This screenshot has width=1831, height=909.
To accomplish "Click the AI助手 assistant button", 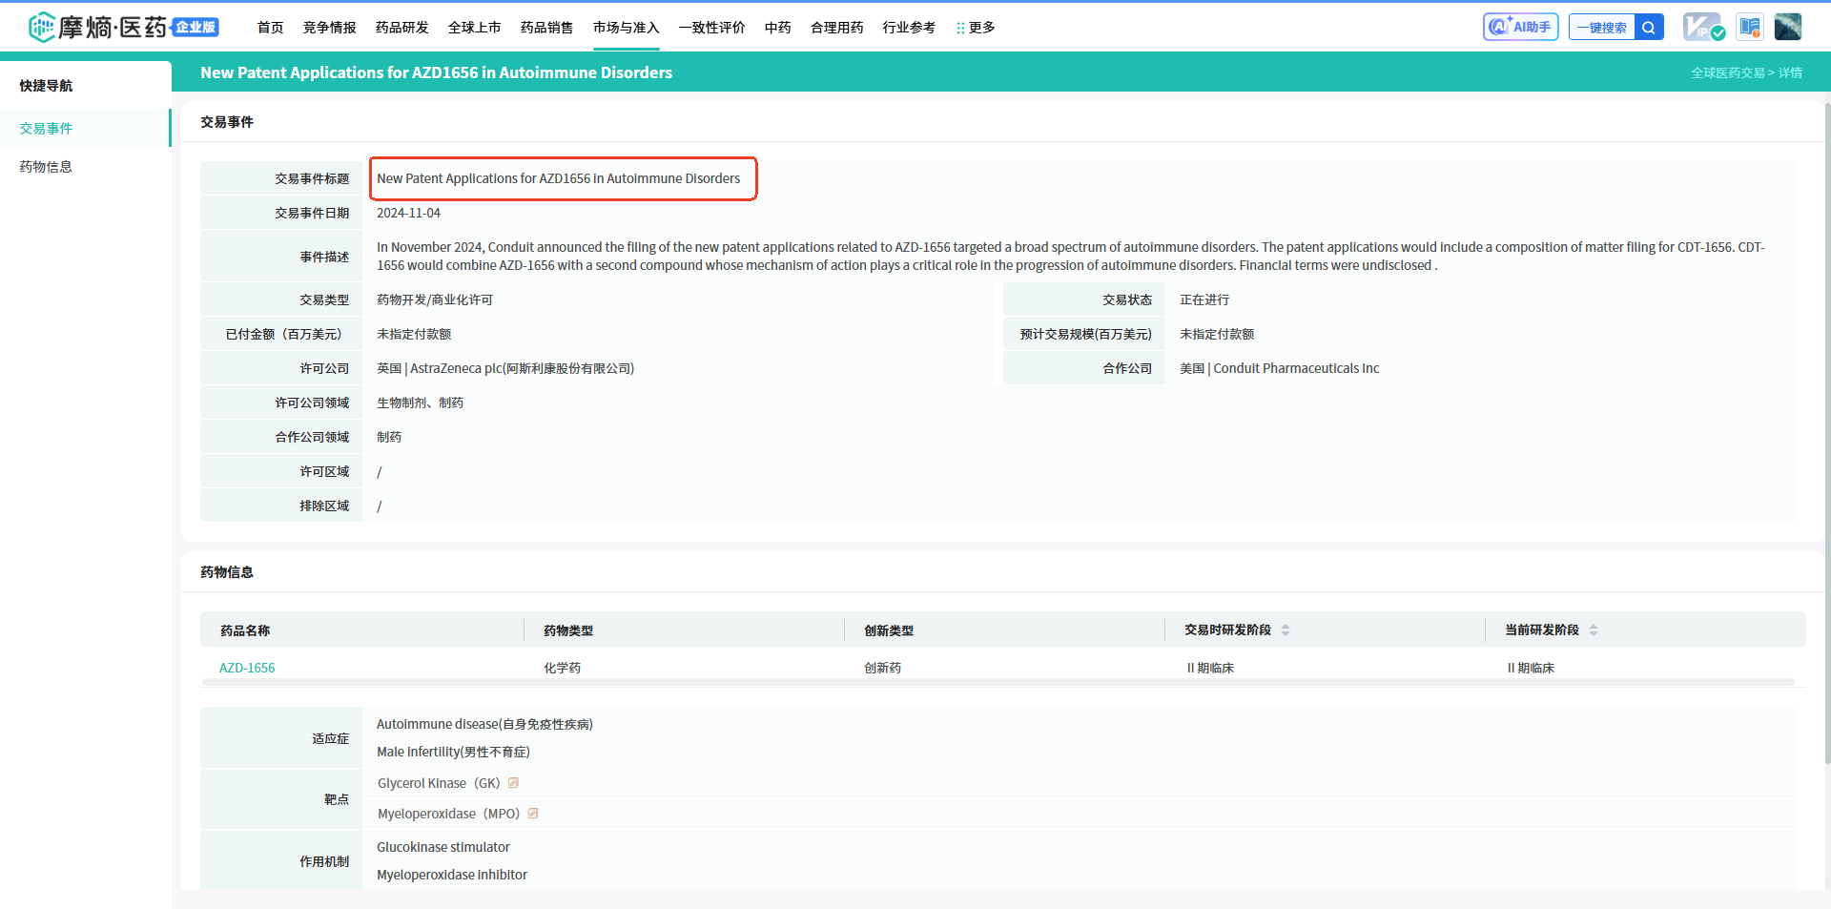I will click(x=1520, y=27).
